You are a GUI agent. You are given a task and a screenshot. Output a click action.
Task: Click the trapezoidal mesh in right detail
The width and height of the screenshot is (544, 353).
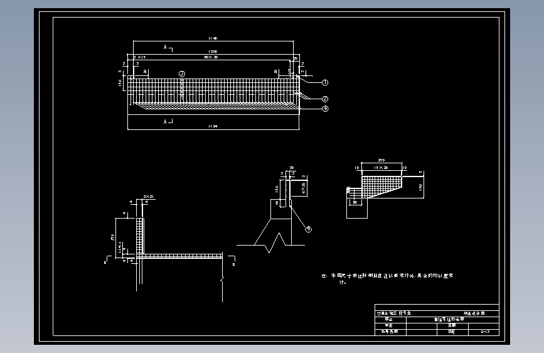coord(381,187)
